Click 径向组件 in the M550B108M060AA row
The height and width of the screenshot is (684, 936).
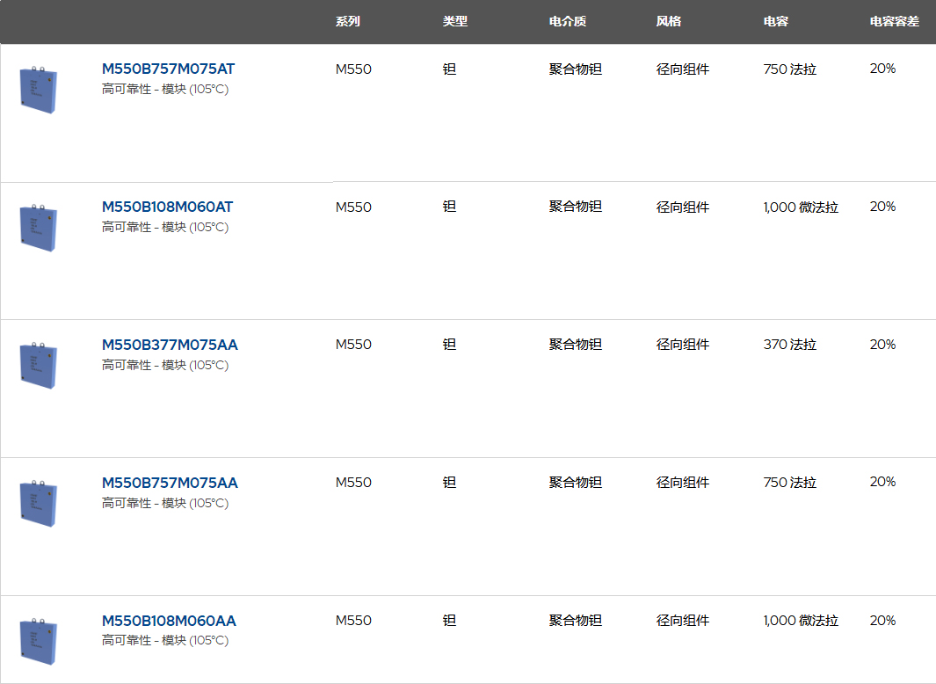point(682,621)
